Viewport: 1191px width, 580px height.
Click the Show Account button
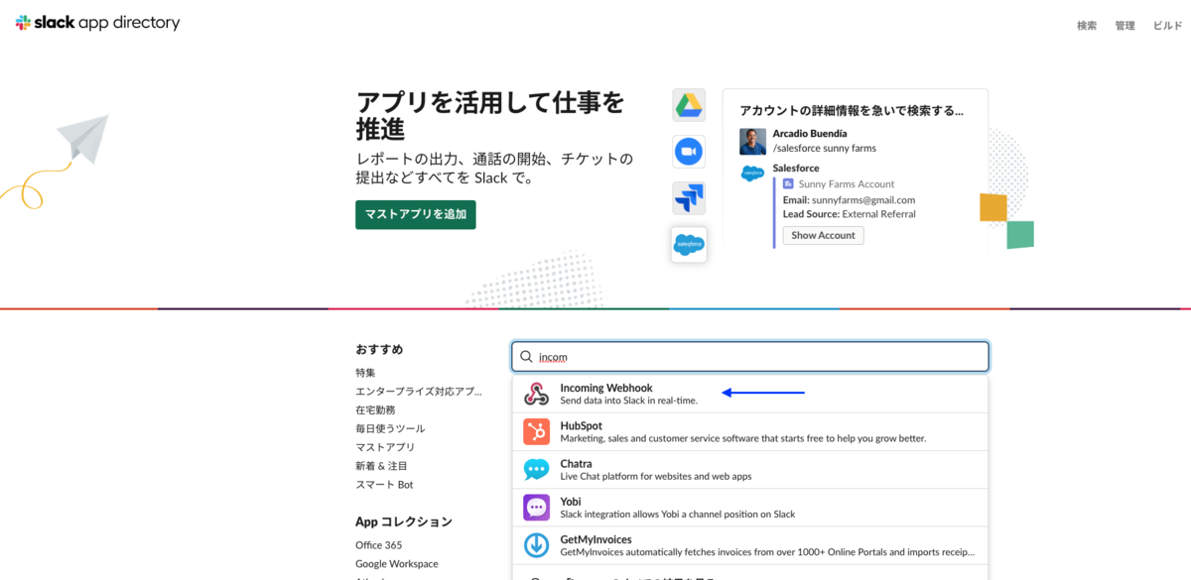pos(823,235)
